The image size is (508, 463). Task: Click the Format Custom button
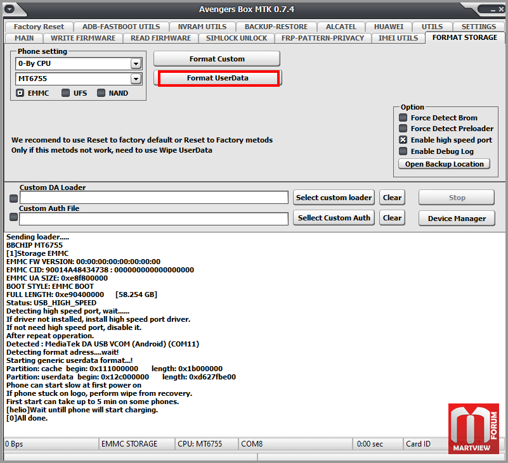217,59
